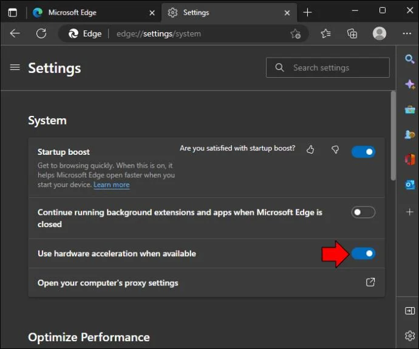The image size is (419, 349).
Task: Add a new site to sidebar
Action: (x=410, y=212)
